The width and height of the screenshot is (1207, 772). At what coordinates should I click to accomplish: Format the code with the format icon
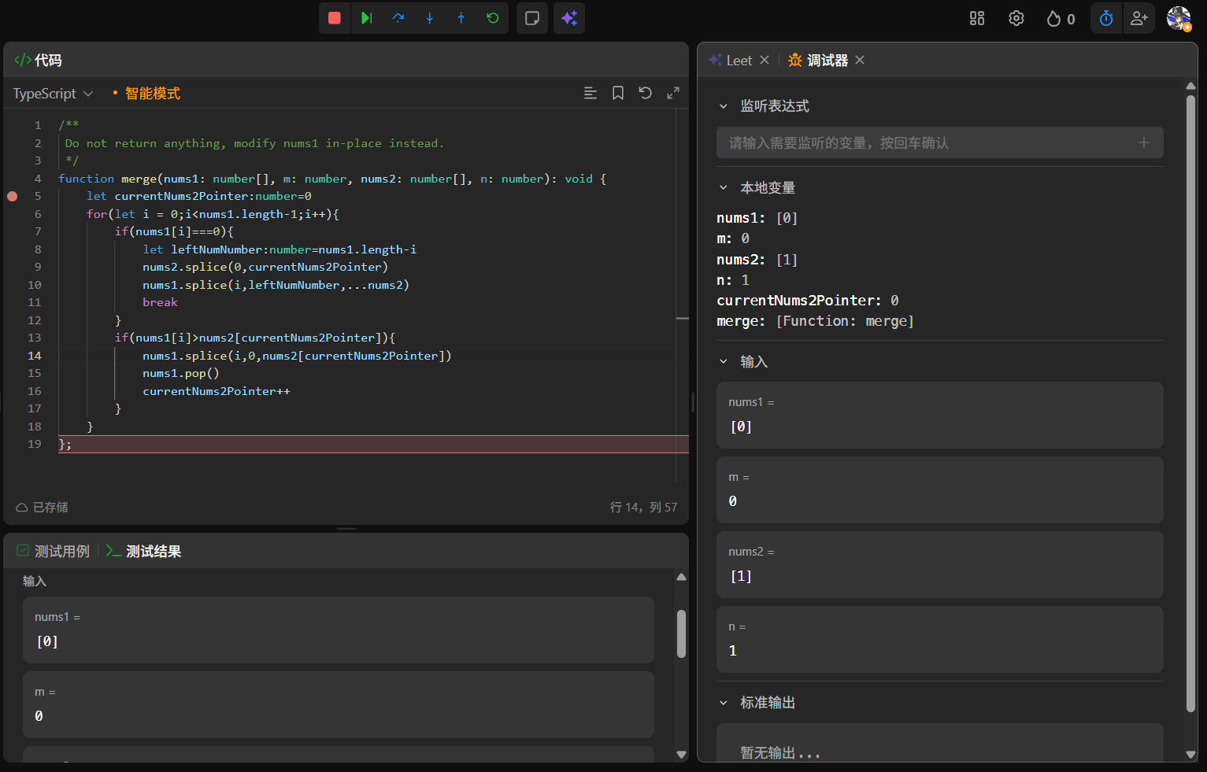(591, 93)
